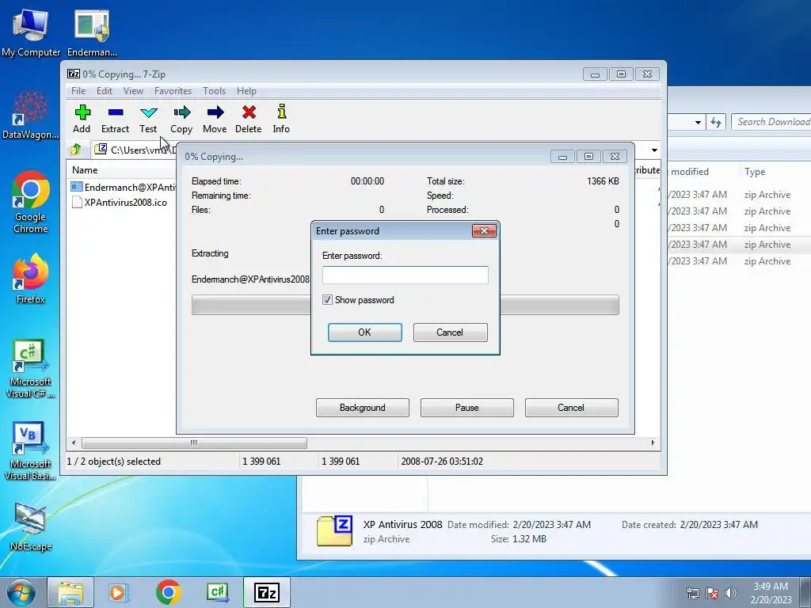
Task: Click the Pause button
Action: pos(467,408)
